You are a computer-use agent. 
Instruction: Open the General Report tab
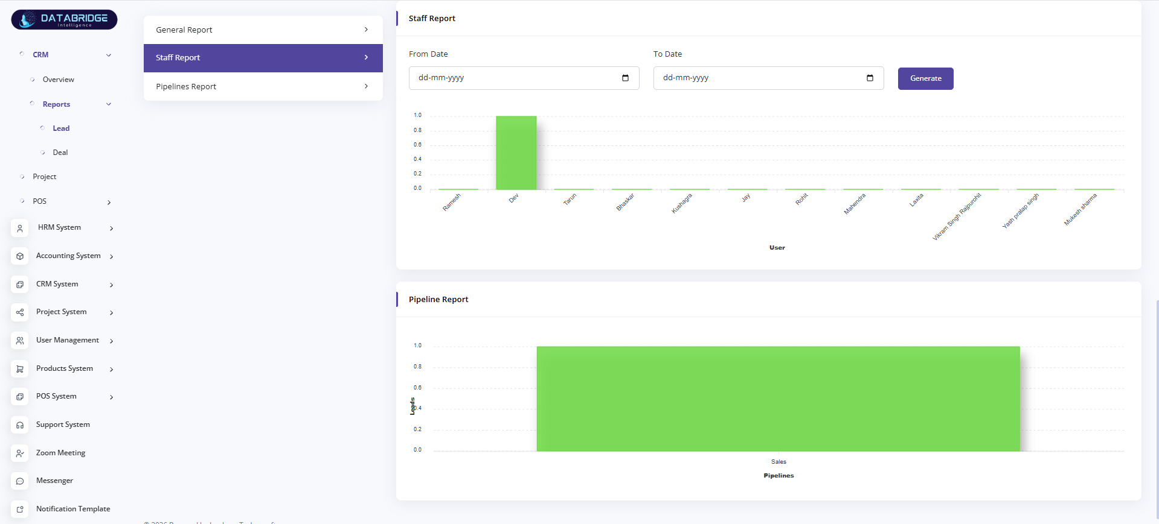click(263, 30)
